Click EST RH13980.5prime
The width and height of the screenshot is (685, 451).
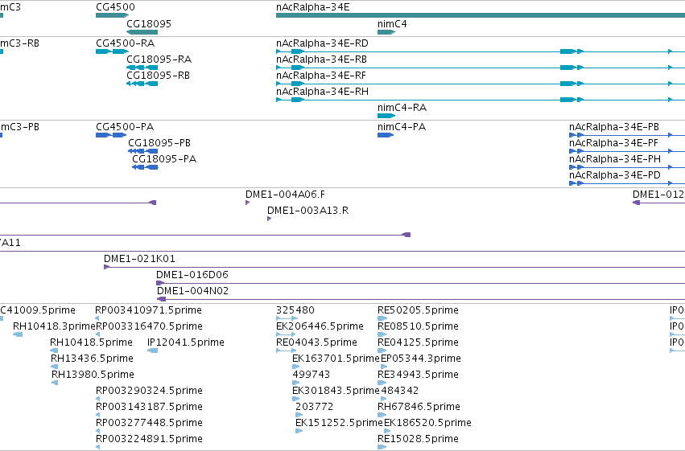pos(55,383)
